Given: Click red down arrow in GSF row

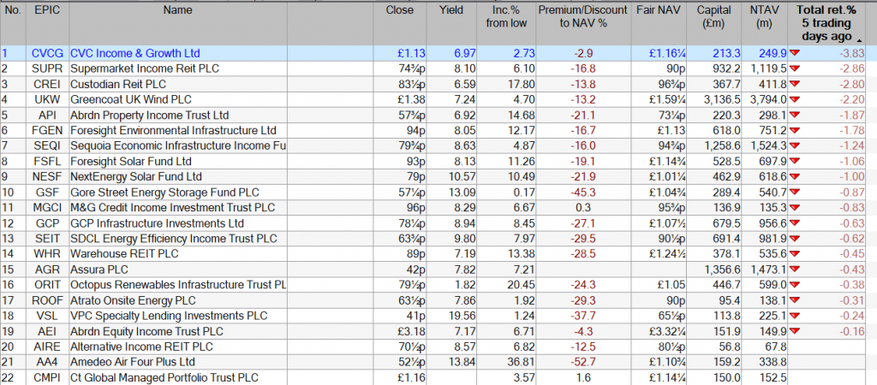Looking at the screenshot, I should click(x=794, y=192).
